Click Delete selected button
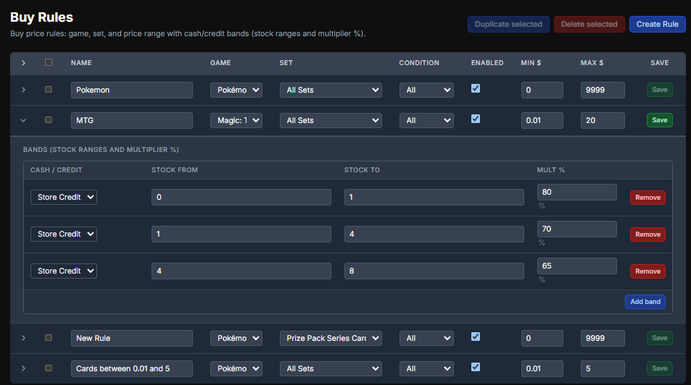 [x=589, y=24]
